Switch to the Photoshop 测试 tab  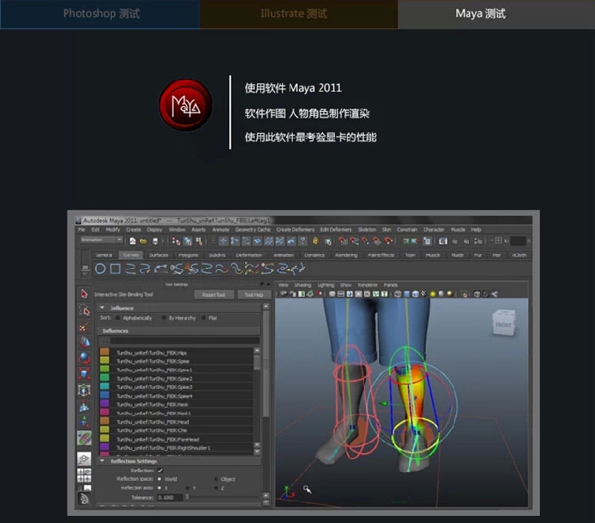(100, 14)
